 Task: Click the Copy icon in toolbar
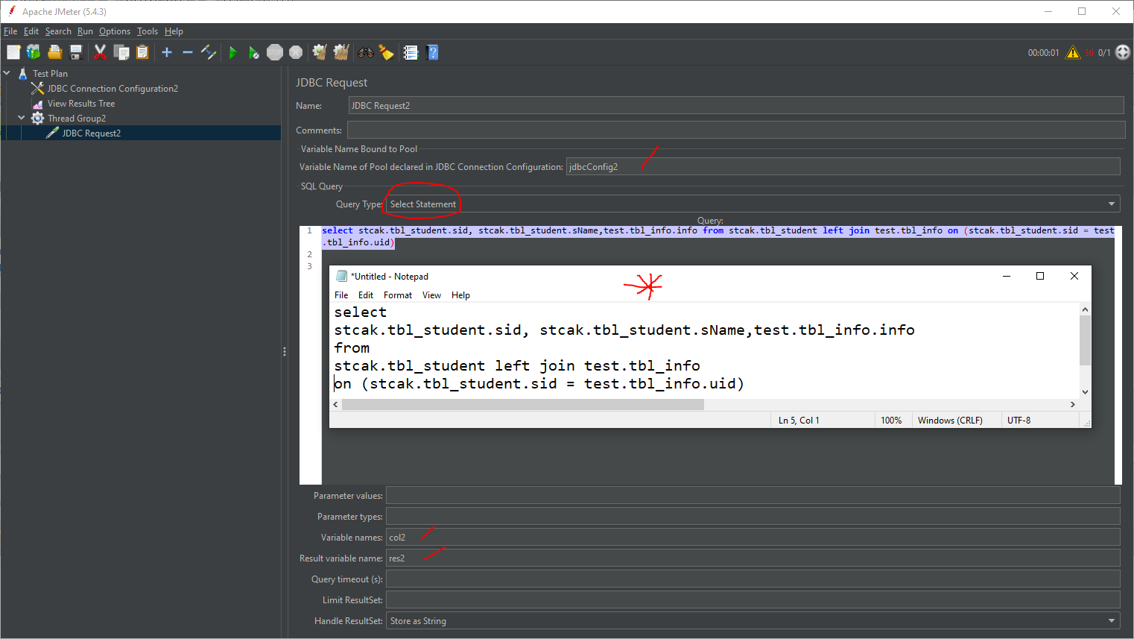(x=121, y=52)
